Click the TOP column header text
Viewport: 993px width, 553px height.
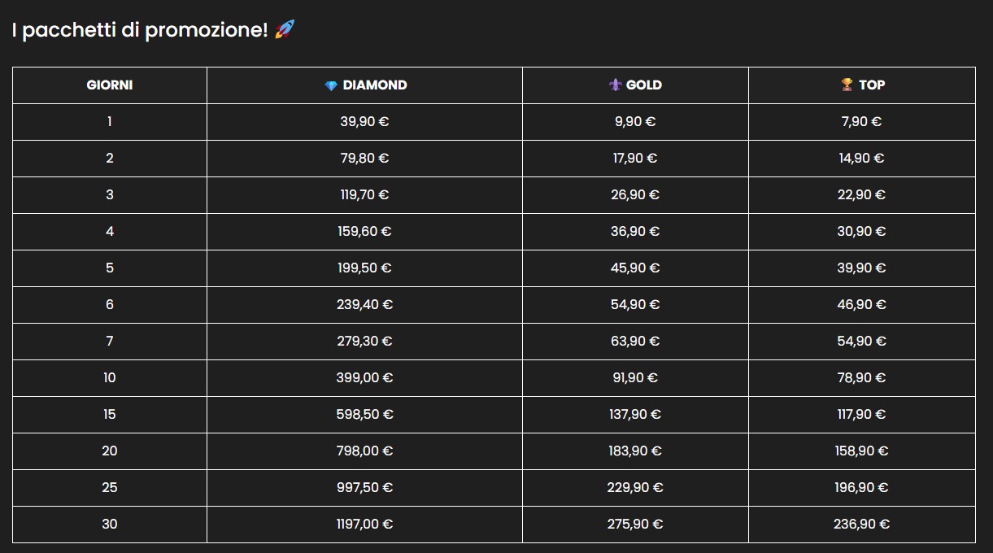[872, 85]
